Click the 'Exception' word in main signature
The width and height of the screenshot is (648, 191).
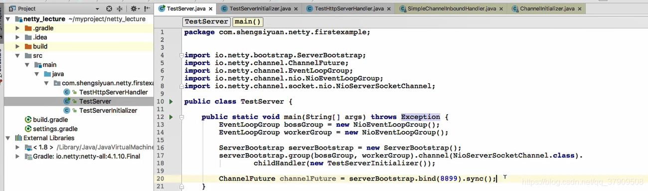[x=421, y=117]
